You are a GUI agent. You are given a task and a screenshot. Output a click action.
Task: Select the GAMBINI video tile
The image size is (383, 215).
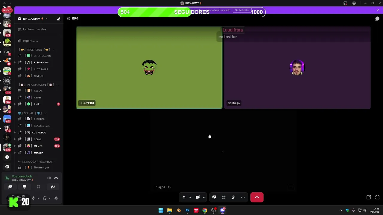click(x=149, y=67)
